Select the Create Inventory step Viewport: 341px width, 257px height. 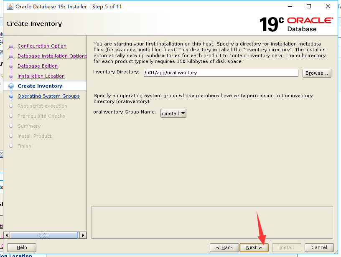(x=40, y=86)
